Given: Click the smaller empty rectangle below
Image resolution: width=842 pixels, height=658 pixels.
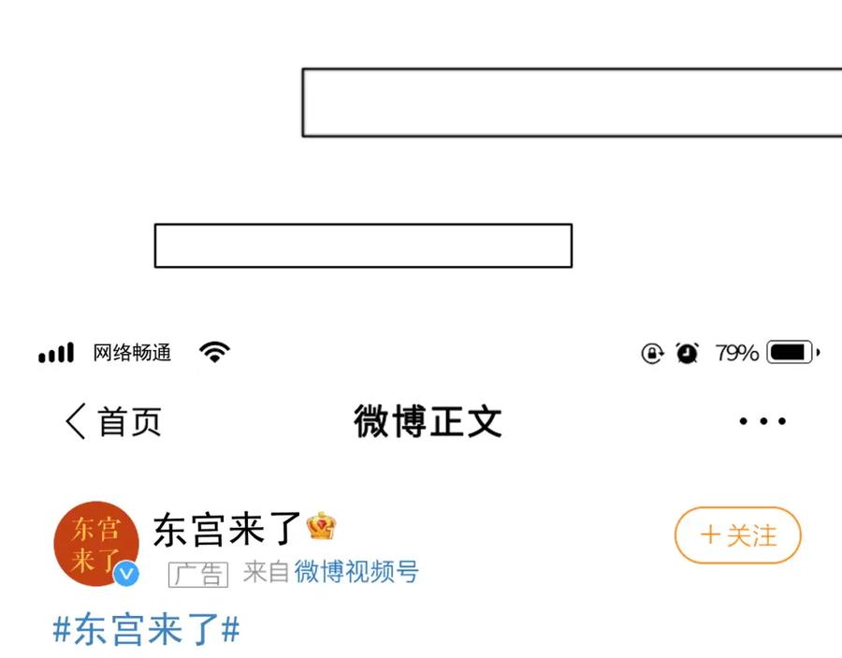Looking at the screenshot, I should (x=364, y=245).
